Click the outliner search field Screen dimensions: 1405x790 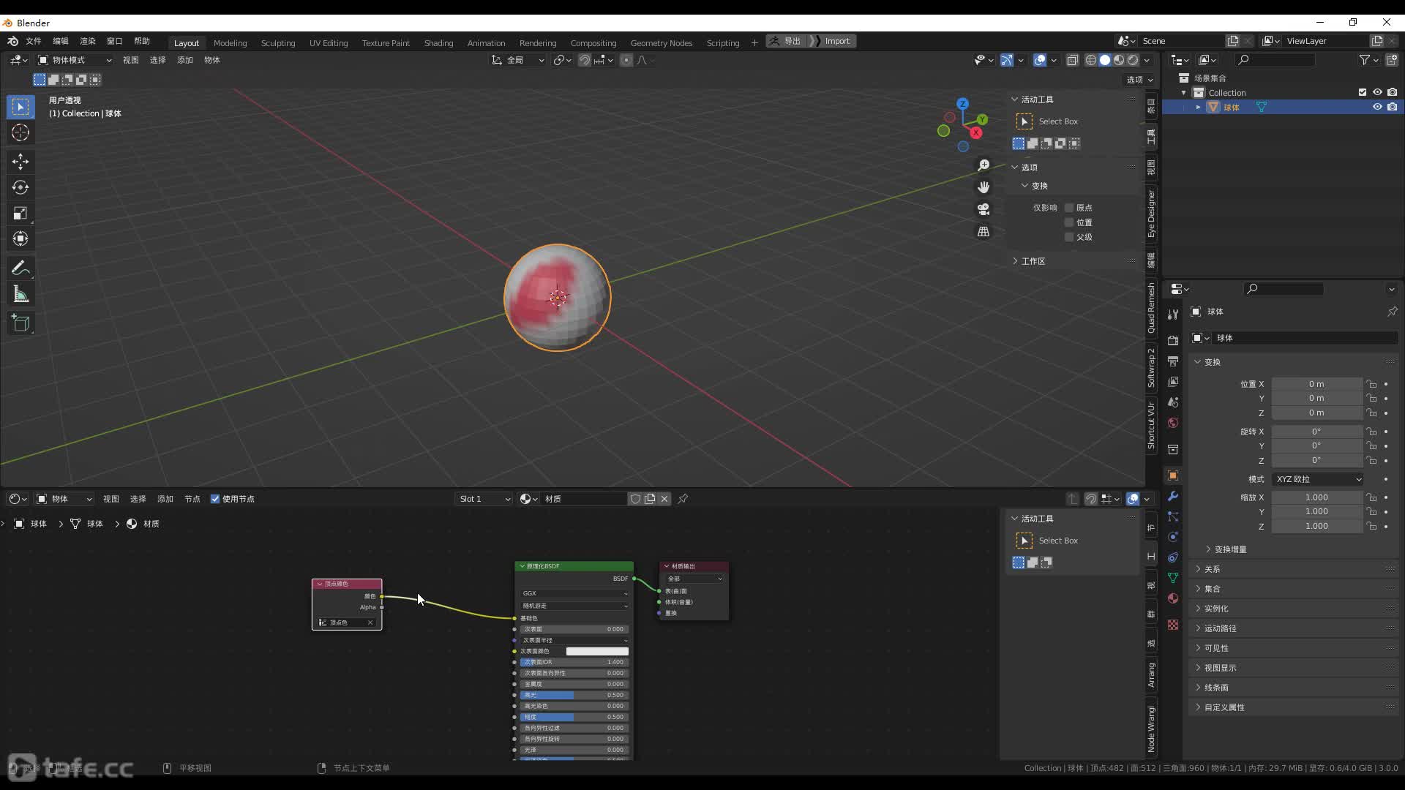pyautogui.click(x=1275, y=60)
